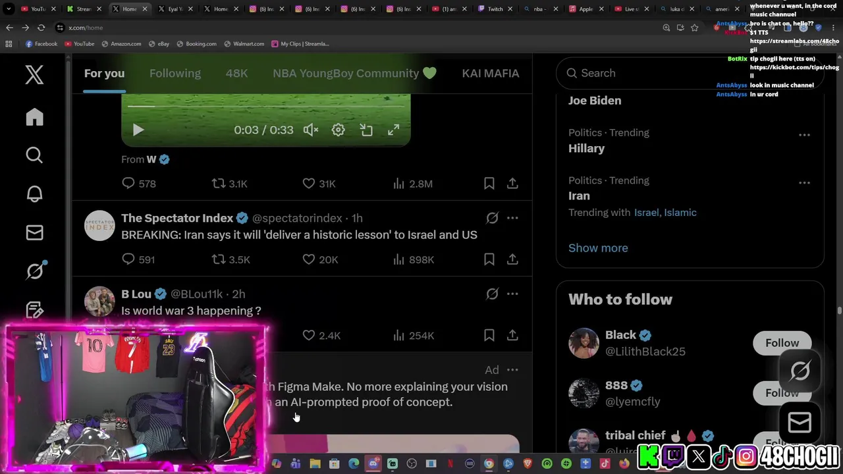
Task: Open the Hillary trending topic
Action: point(586,148)
